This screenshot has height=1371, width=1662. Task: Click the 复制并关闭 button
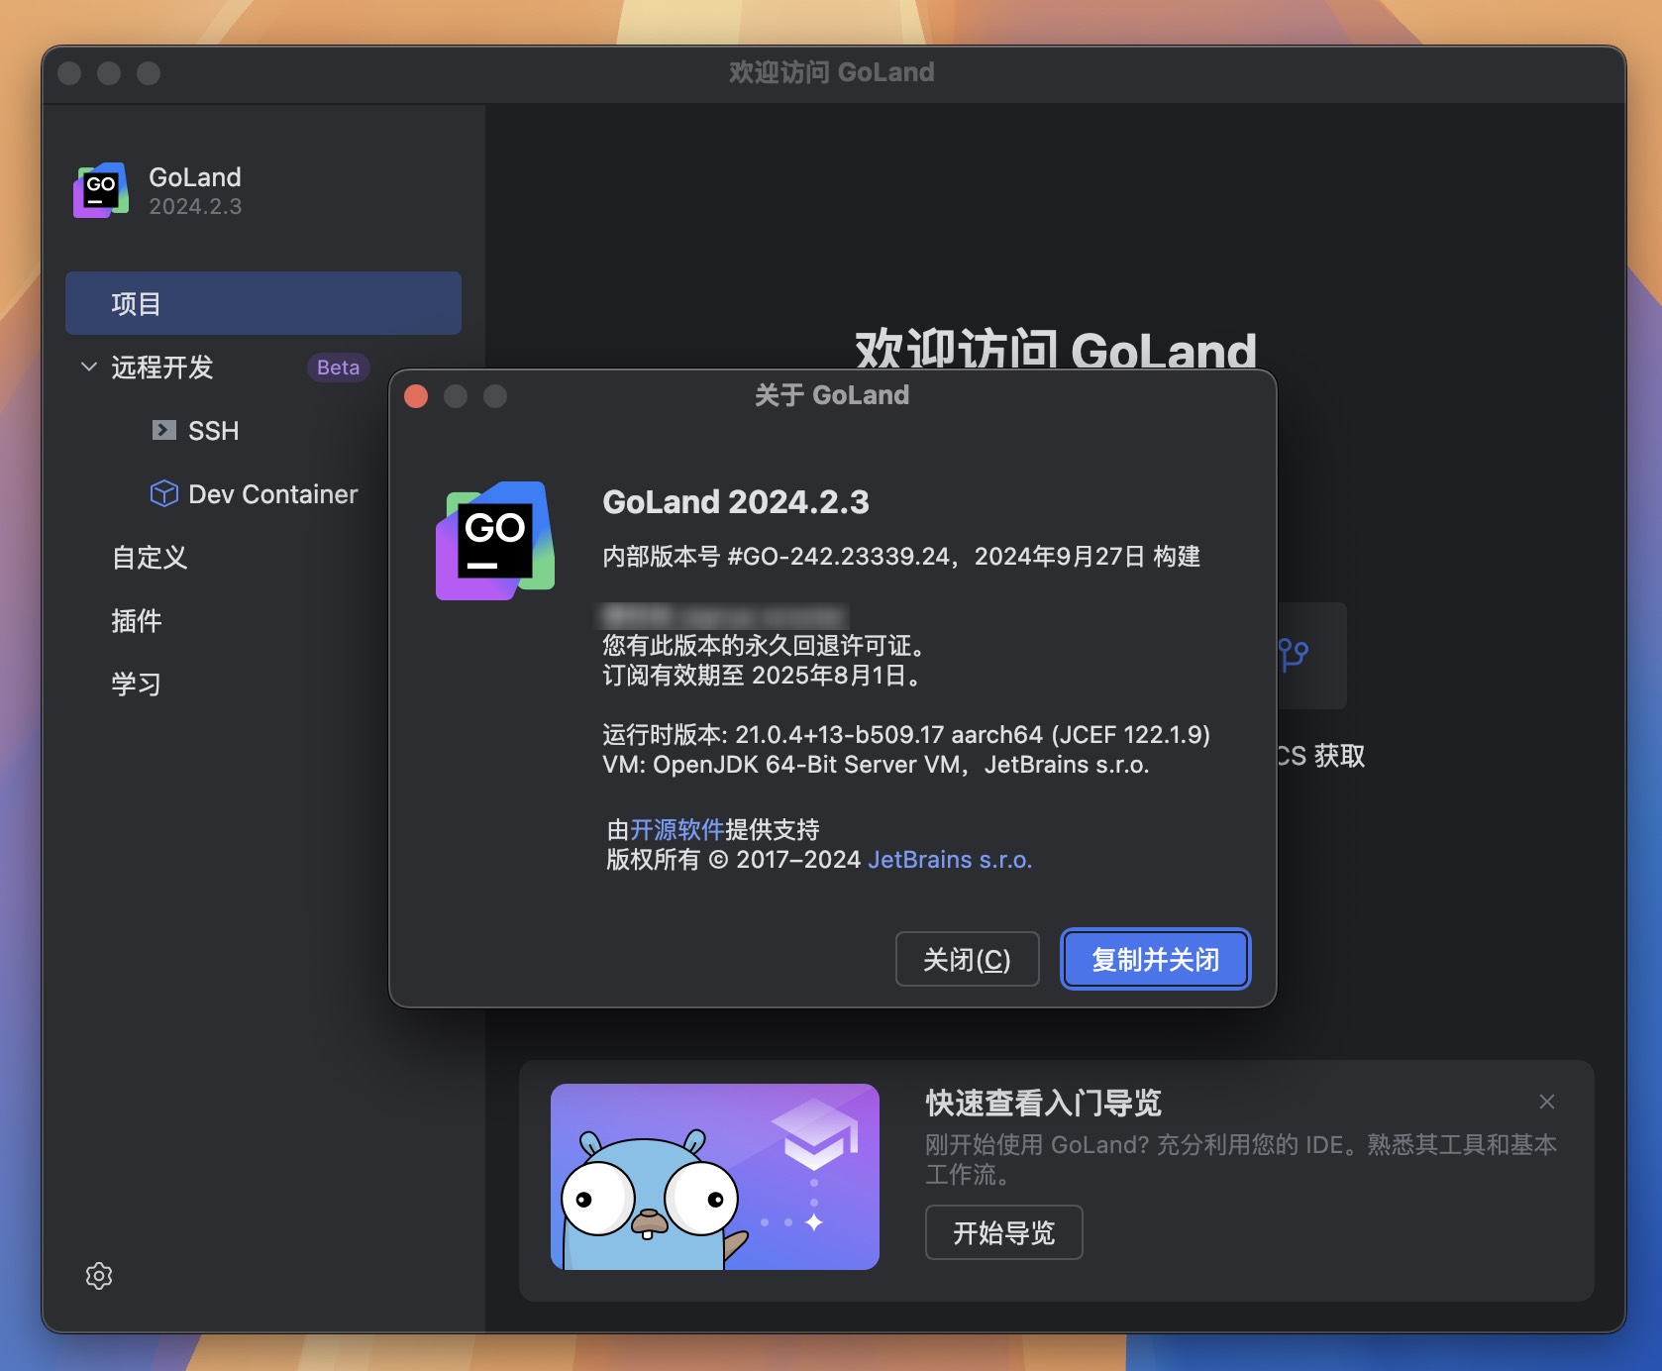1155,959
